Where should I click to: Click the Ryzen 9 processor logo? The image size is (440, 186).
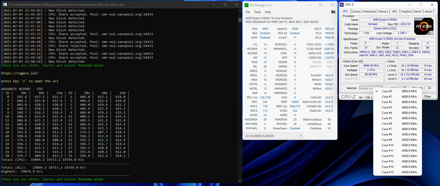click(x=423, y=26)
